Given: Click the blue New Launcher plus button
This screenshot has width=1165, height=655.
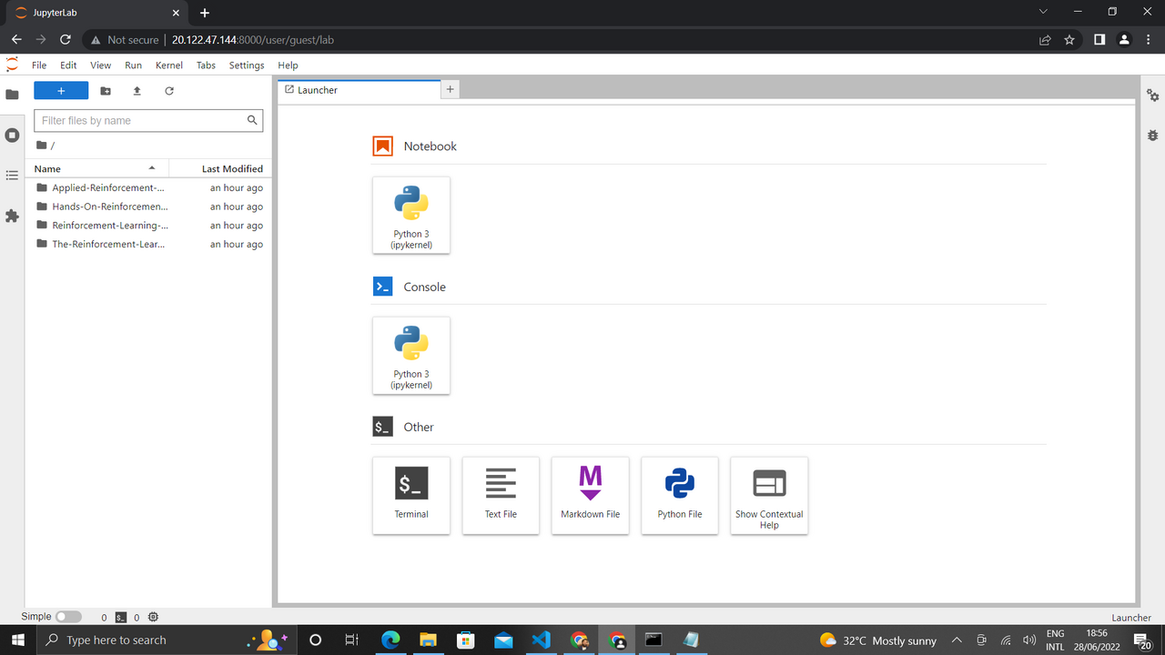Looking at the screenshot, I should pos(61,91).
